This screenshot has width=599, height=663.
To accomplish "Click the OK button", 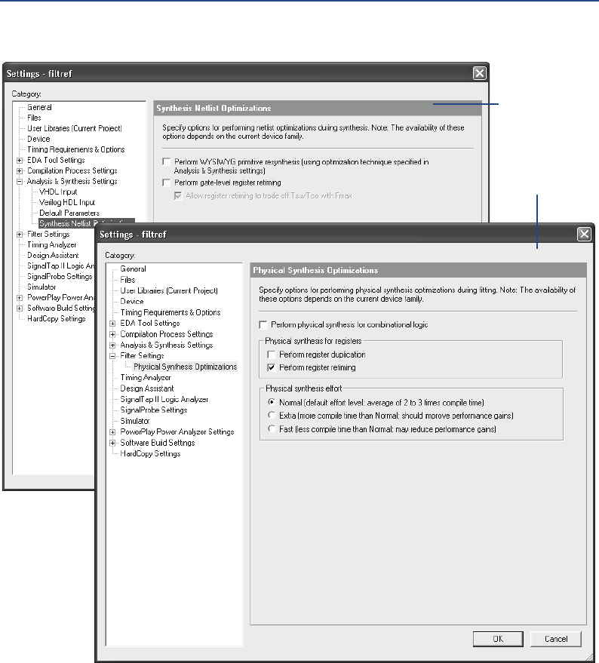I will coord(498,639).
